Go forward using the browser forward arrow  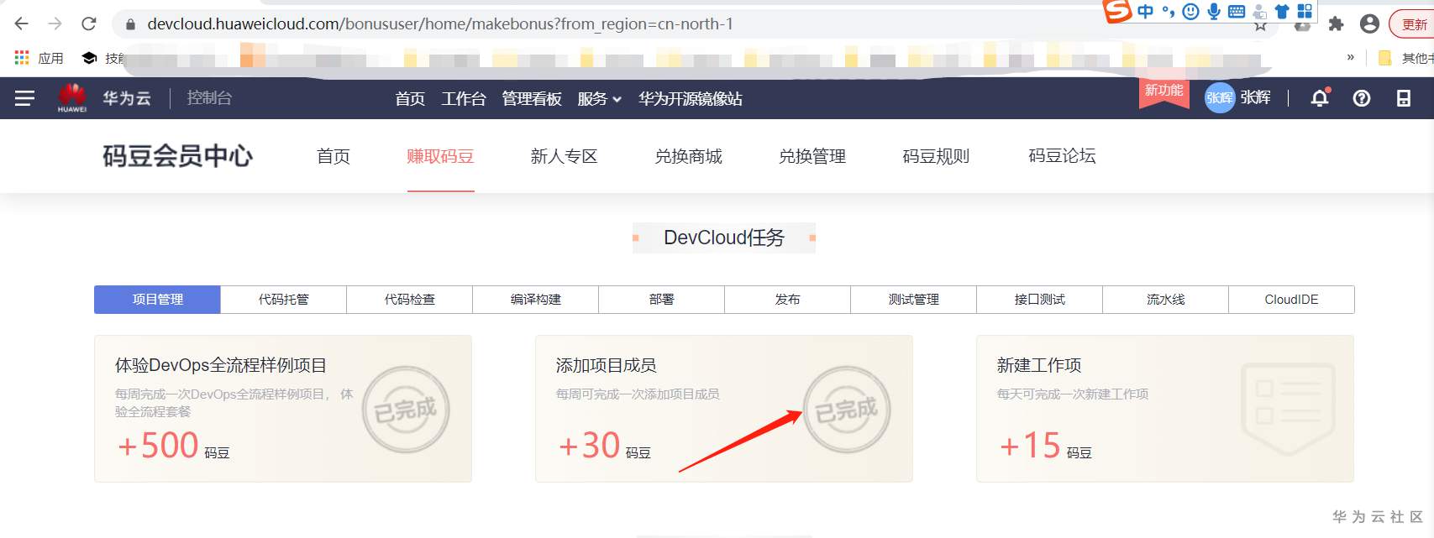[x=55, y=24]
